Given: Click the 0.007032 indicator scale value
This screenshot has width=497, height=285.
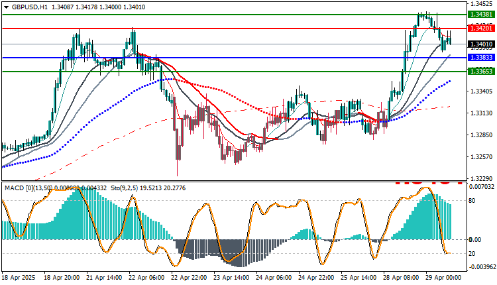Looking at the screenshot, I should coord(482,187).
